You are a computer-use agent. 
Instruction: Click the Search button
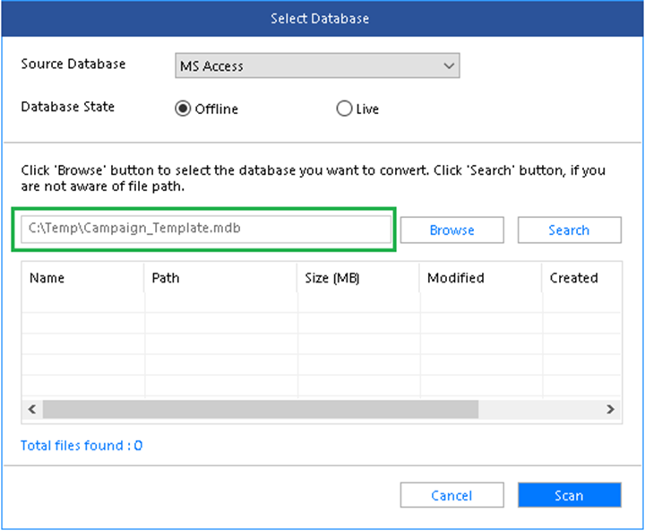click(570, 230)
